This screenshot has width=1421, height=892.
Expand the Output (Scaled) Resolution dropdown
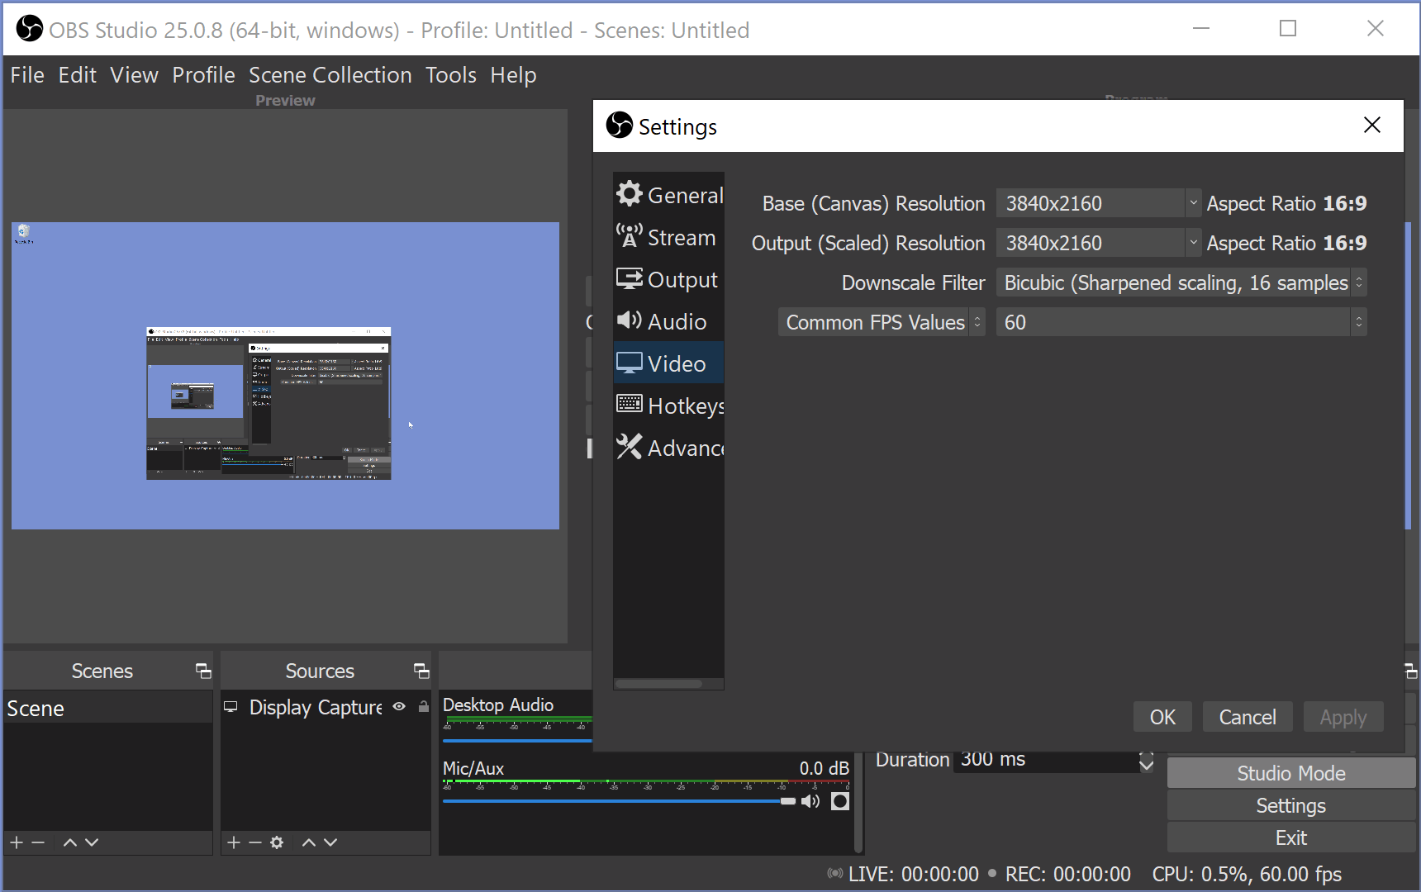[x=1193, y=242]
